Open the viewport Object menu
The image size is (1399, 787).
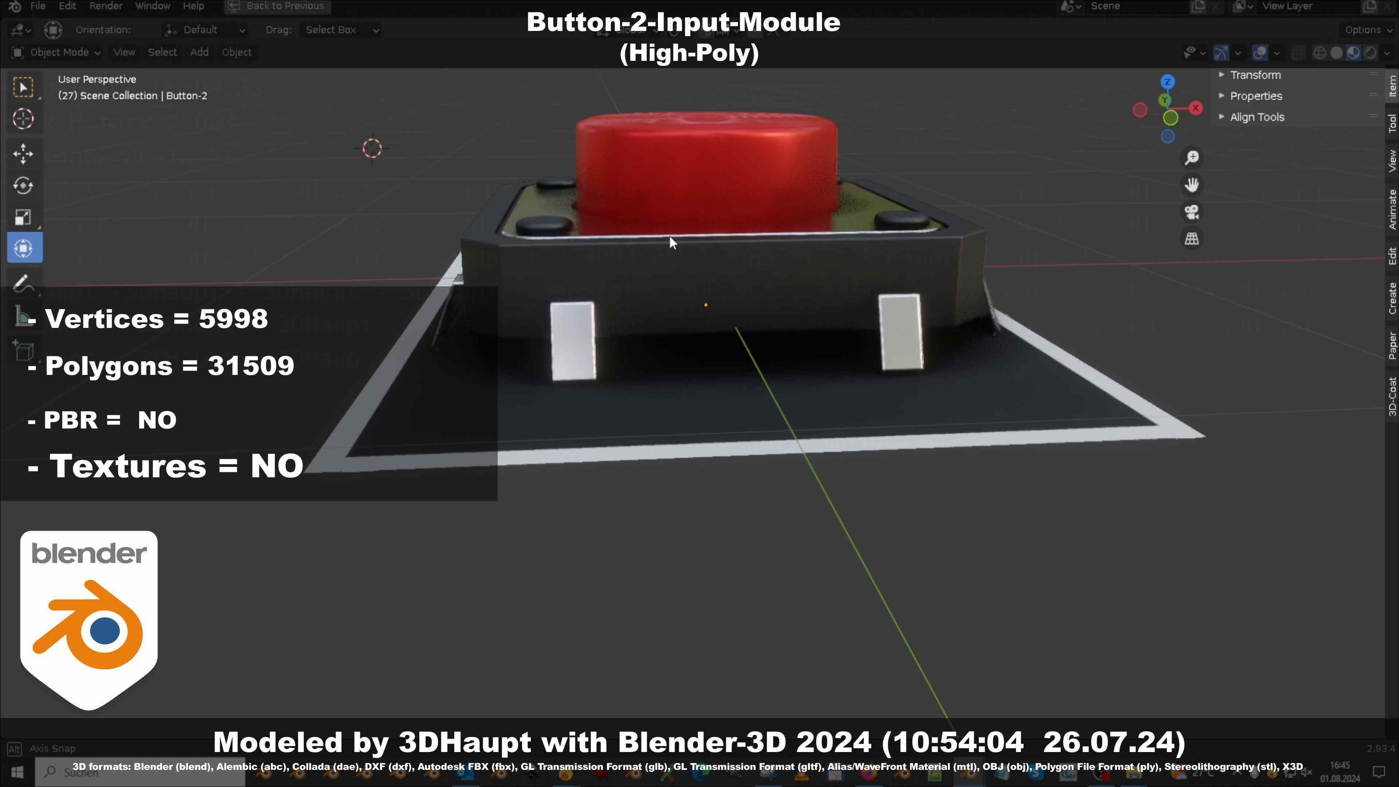236,53
